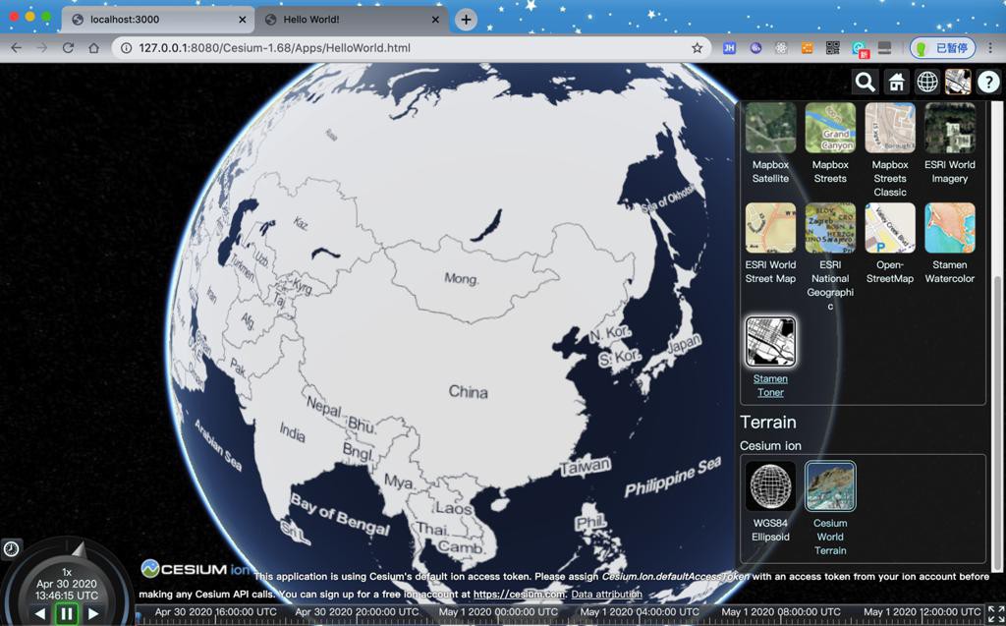
Task: Click the QR code extension icon
Action: click(833, 48)
